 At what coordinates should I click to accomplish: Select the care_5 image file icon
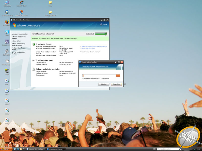[x=7, y=121]
